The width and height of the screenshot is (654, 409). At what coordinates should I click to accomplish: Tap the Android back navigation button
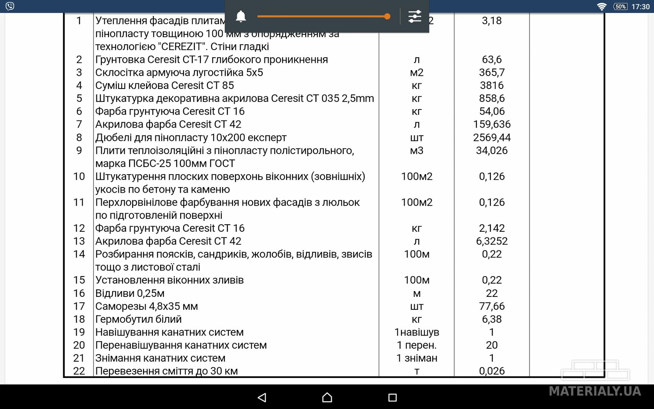[x=262, y=397]
